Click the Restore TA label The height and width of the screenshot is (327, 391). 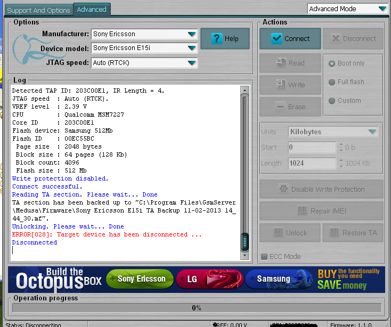360,233
